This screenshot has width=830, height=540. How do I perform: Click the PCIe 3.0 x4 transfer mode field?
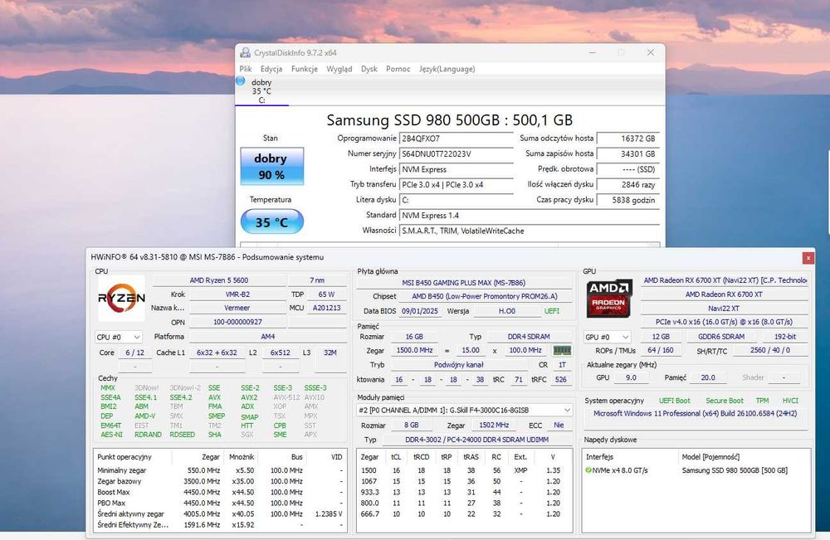click(x=456, y=185)
